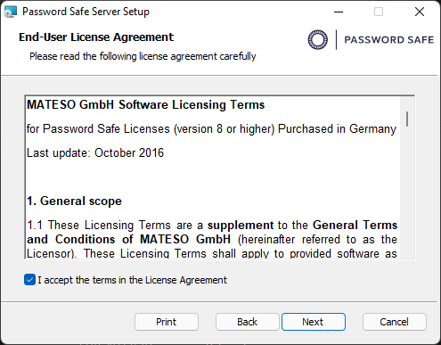This screenshot has height=345, width=441.
Task: Click the 'Last update: October 2016' line
Action: [x=95, y=153]
